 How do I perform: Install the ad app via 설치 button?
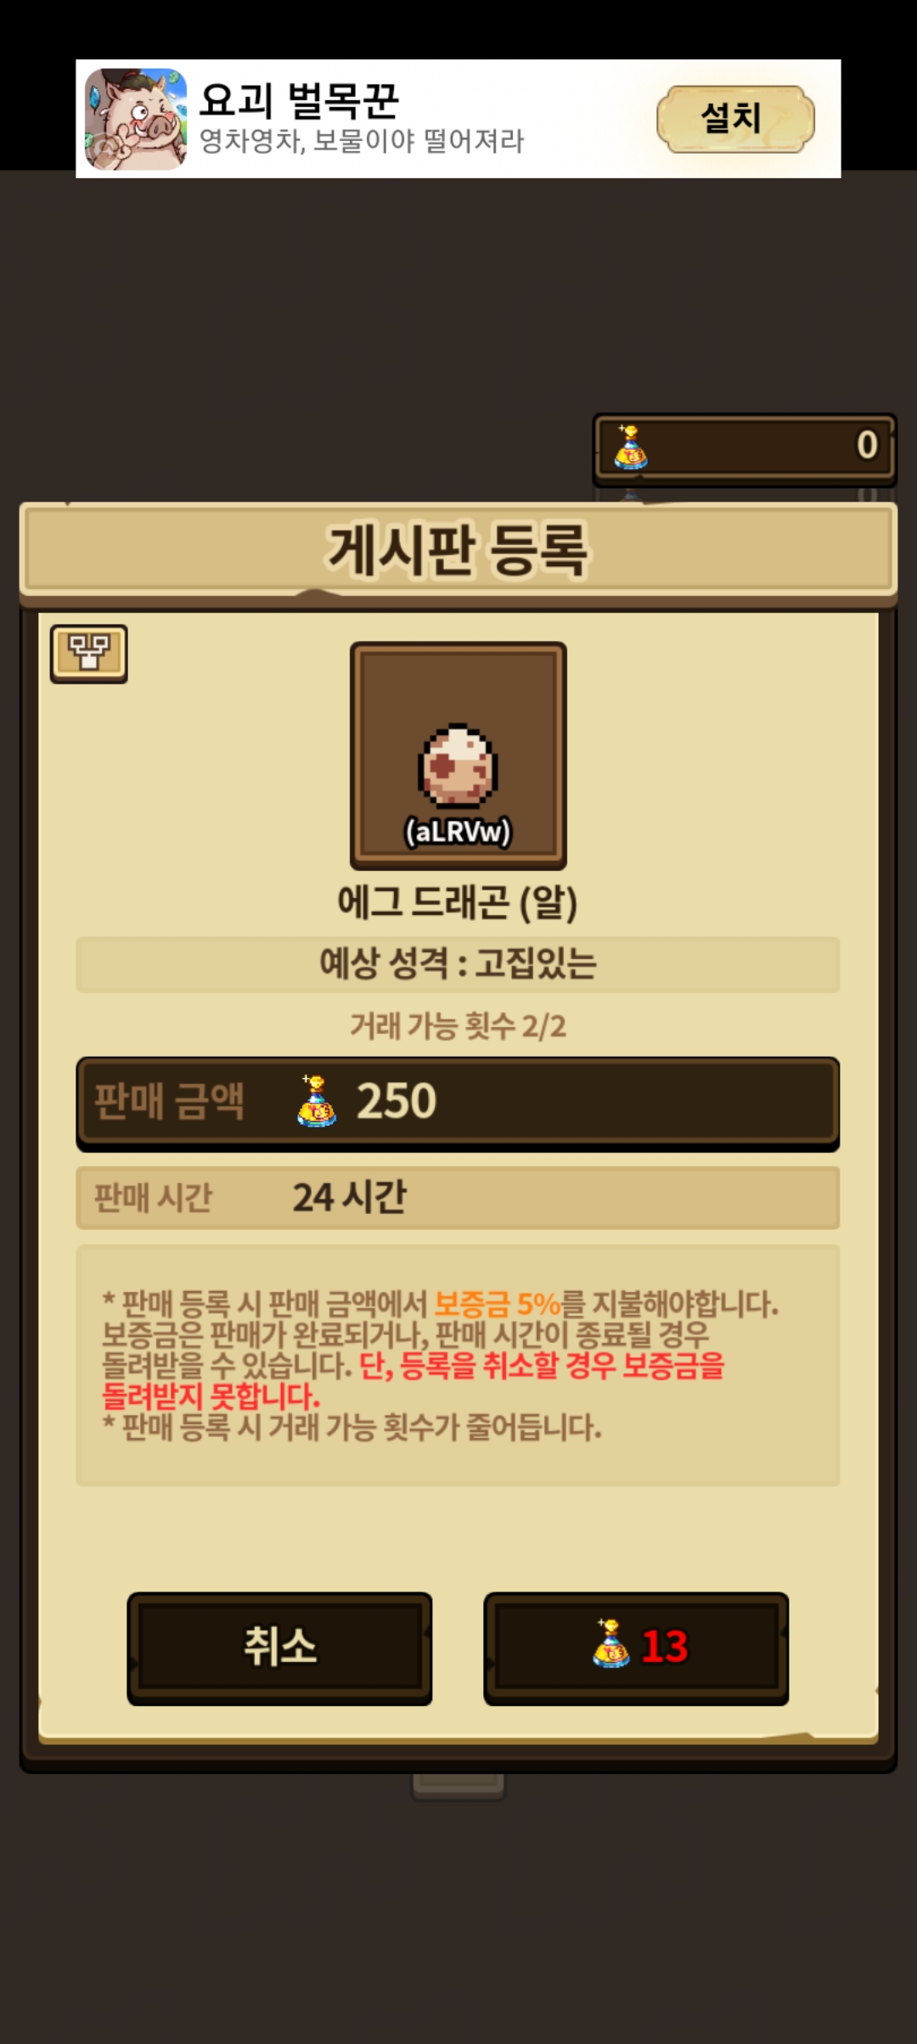pos(735,119)
